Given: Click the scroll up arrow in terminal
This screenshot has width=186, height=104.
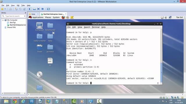Looking at the screenshot, I should point(161,30).
